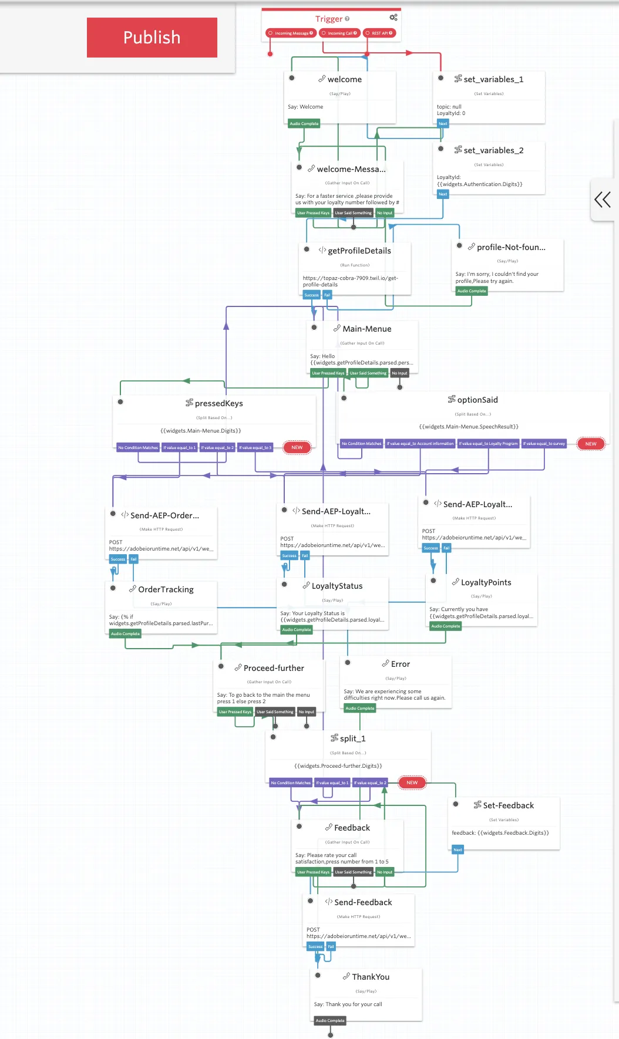
Task: Click the function code icon on getProfileDetails
Action: coord(322,250)
